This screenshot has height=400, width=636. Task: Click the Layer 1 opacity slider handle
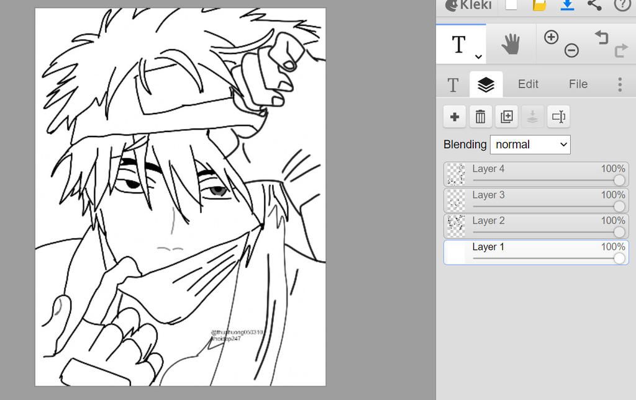click(x=619, y=259)
